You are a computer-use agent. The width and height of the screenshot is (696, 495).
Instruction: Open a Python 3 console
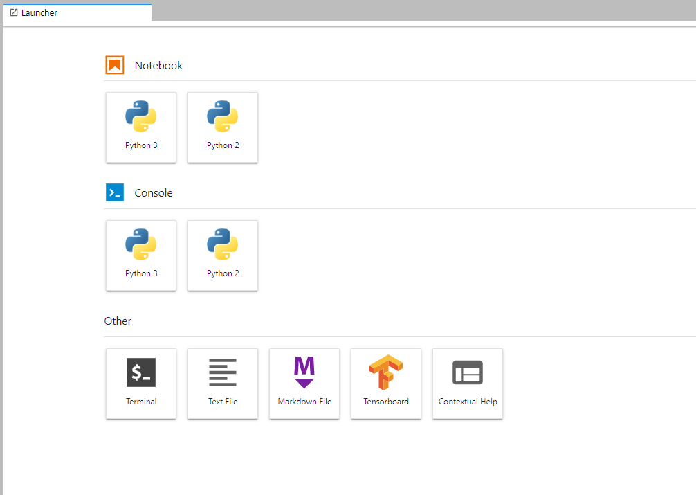141,255
